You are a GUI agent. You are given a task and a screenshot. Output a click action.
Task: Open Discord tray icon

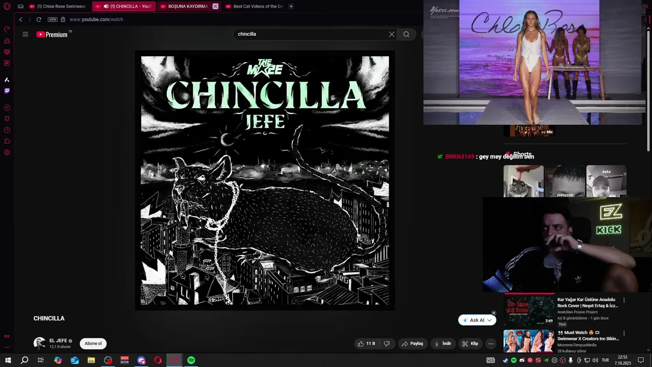click(522, 360)
